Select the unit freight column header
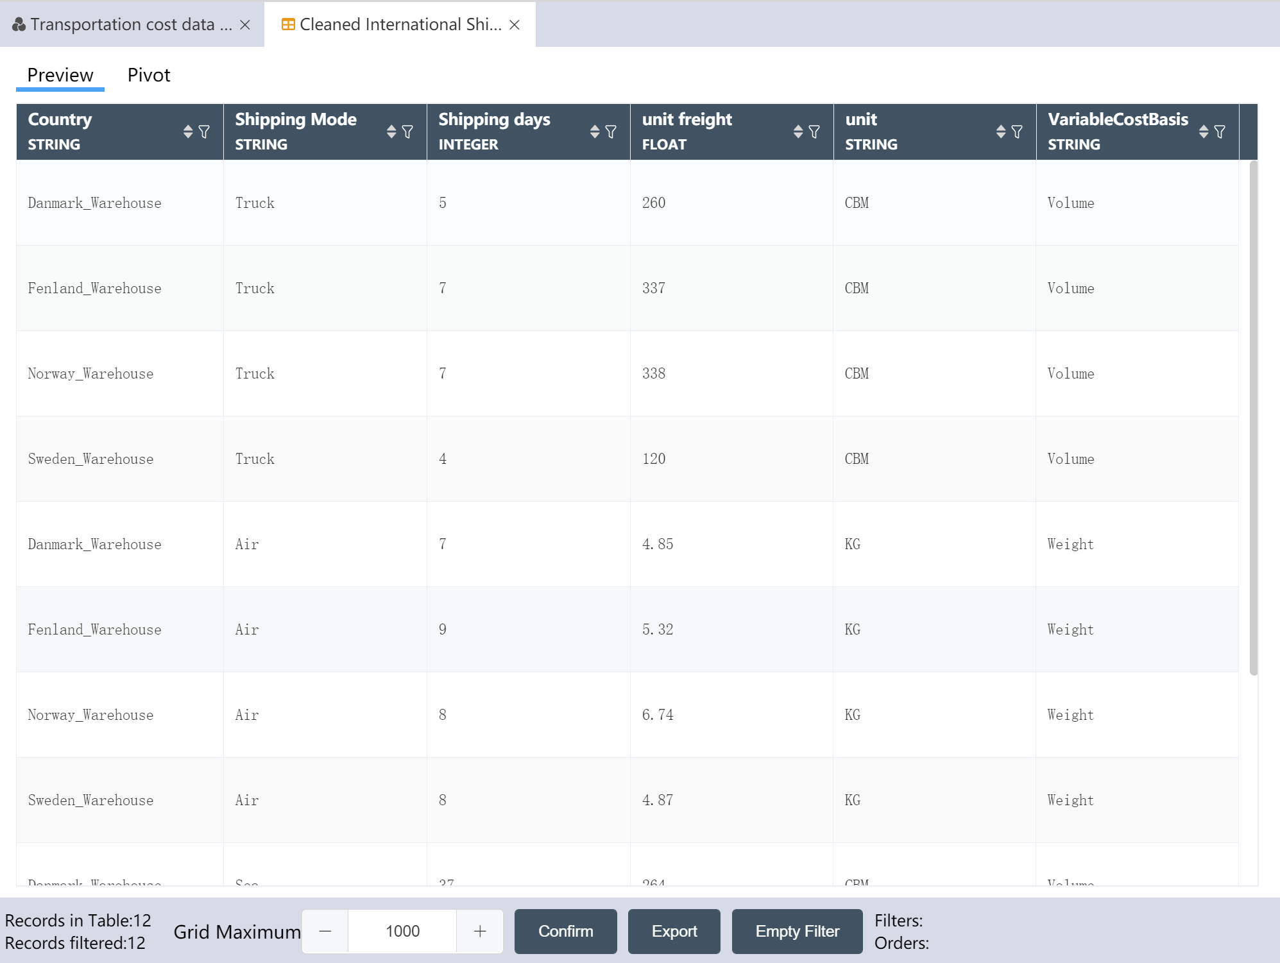Screen dimensions: 1280x963 click(732, 132)
